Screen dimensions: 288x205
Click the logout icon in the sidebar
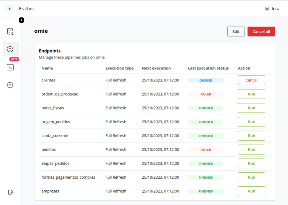(x=11, y=192)
